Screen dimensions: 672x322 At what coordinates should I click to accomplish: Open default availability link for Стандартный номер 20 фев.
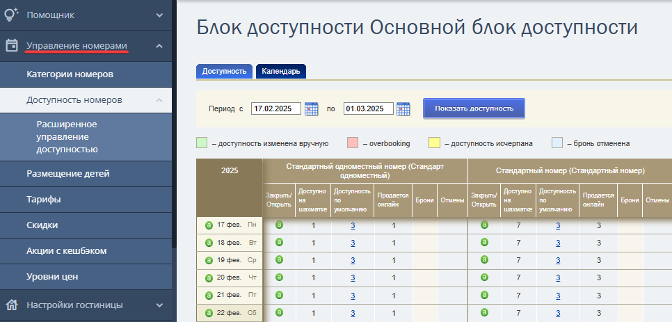point(558,278)
